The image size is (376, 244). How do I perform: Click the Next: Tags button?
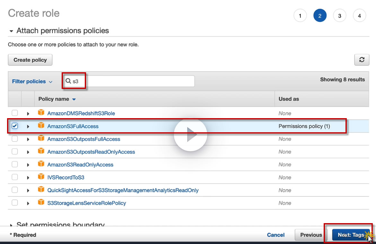[351, 235]
